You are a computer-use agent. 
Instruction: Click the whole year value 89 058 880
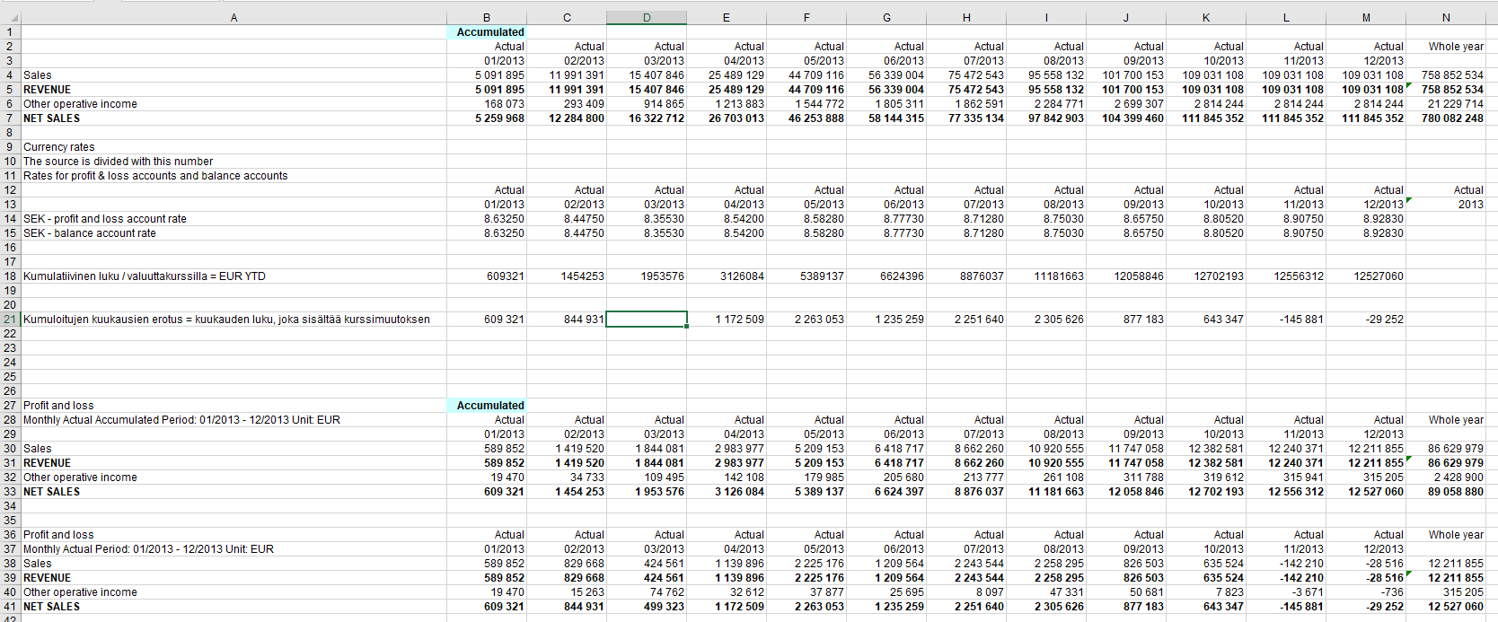[x=1455, y=492]
